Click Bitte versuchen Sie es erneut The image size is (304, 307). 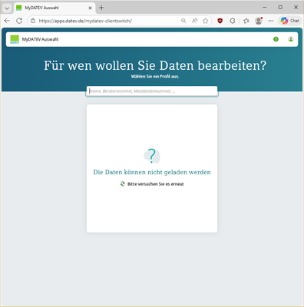[x=156, y=184]
